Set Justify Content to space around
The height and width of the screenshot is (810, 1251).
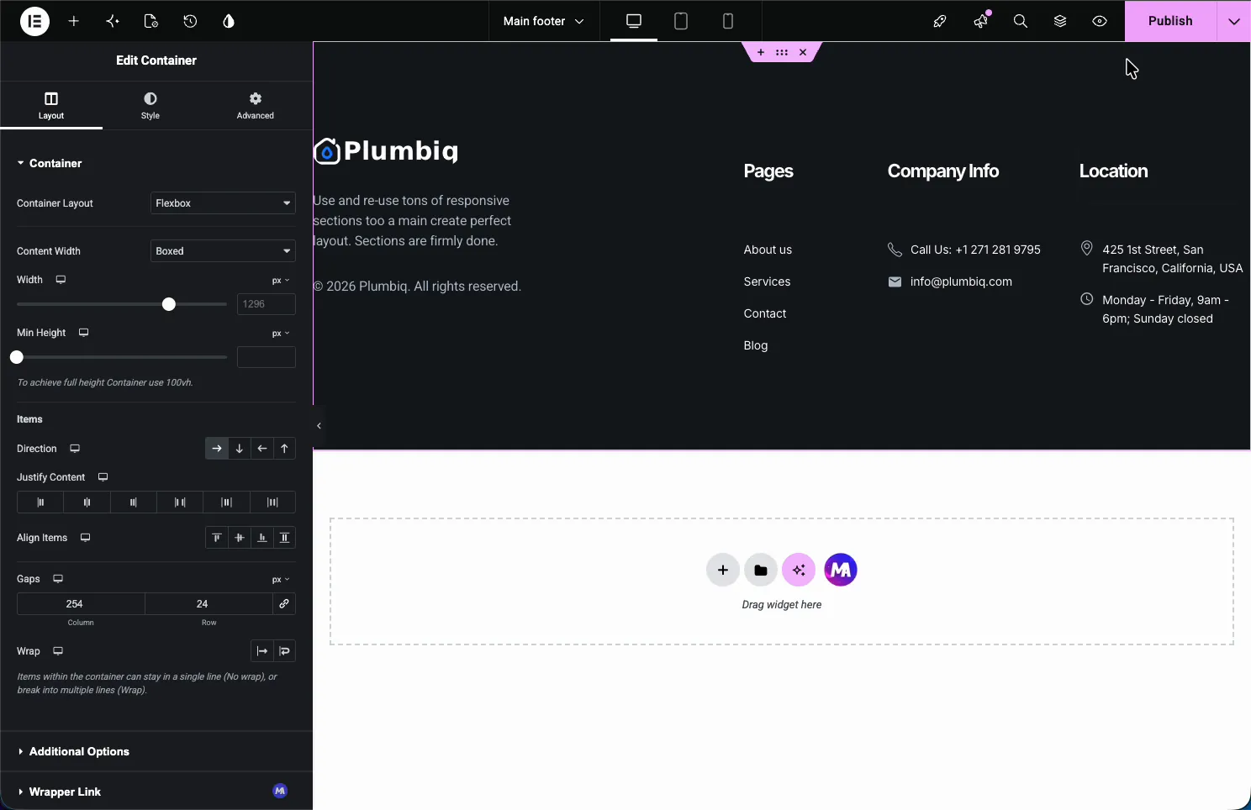(226, 502)
